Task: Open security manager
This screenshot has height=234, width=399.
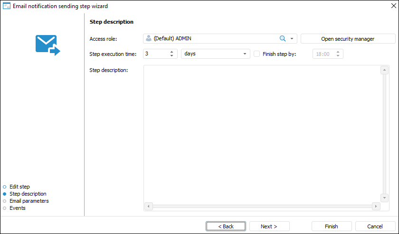Action: click(x=348, y=39)
